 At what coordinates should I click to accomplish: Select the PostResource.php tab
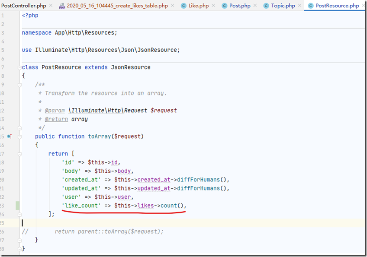point(337,6)
